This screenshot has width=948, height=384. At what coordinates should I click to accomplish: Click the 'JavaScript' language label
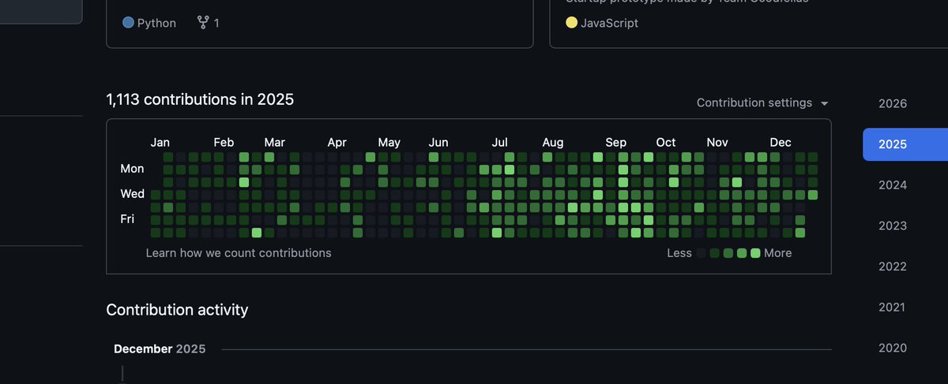(x=609, y=23)
